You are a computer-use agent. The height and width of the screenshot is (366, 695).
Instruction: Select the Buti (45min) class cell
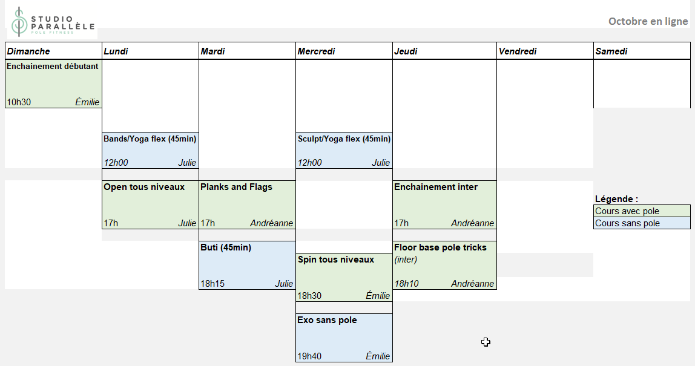(247, 265)
